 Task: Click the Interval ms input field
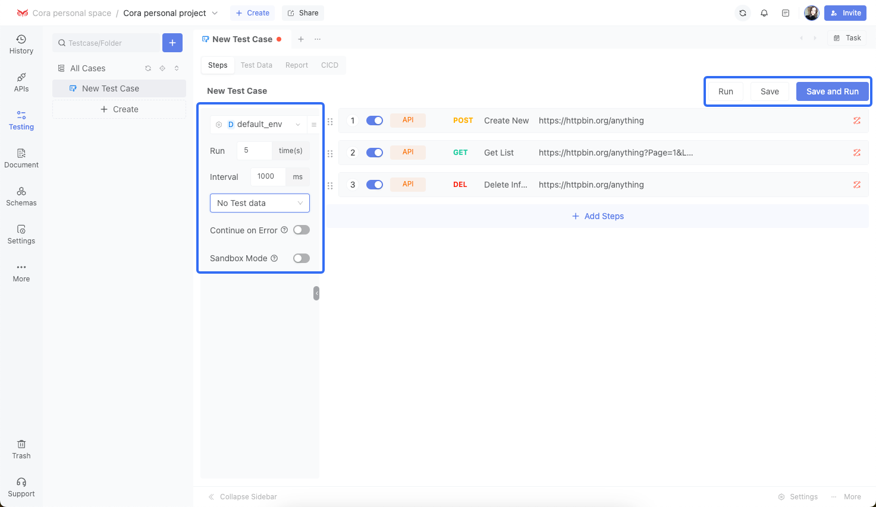[x=268, y=177]
